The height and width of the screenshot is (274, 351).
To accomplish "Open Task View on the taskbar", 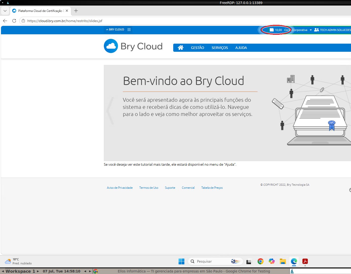I will click(249, 261).
